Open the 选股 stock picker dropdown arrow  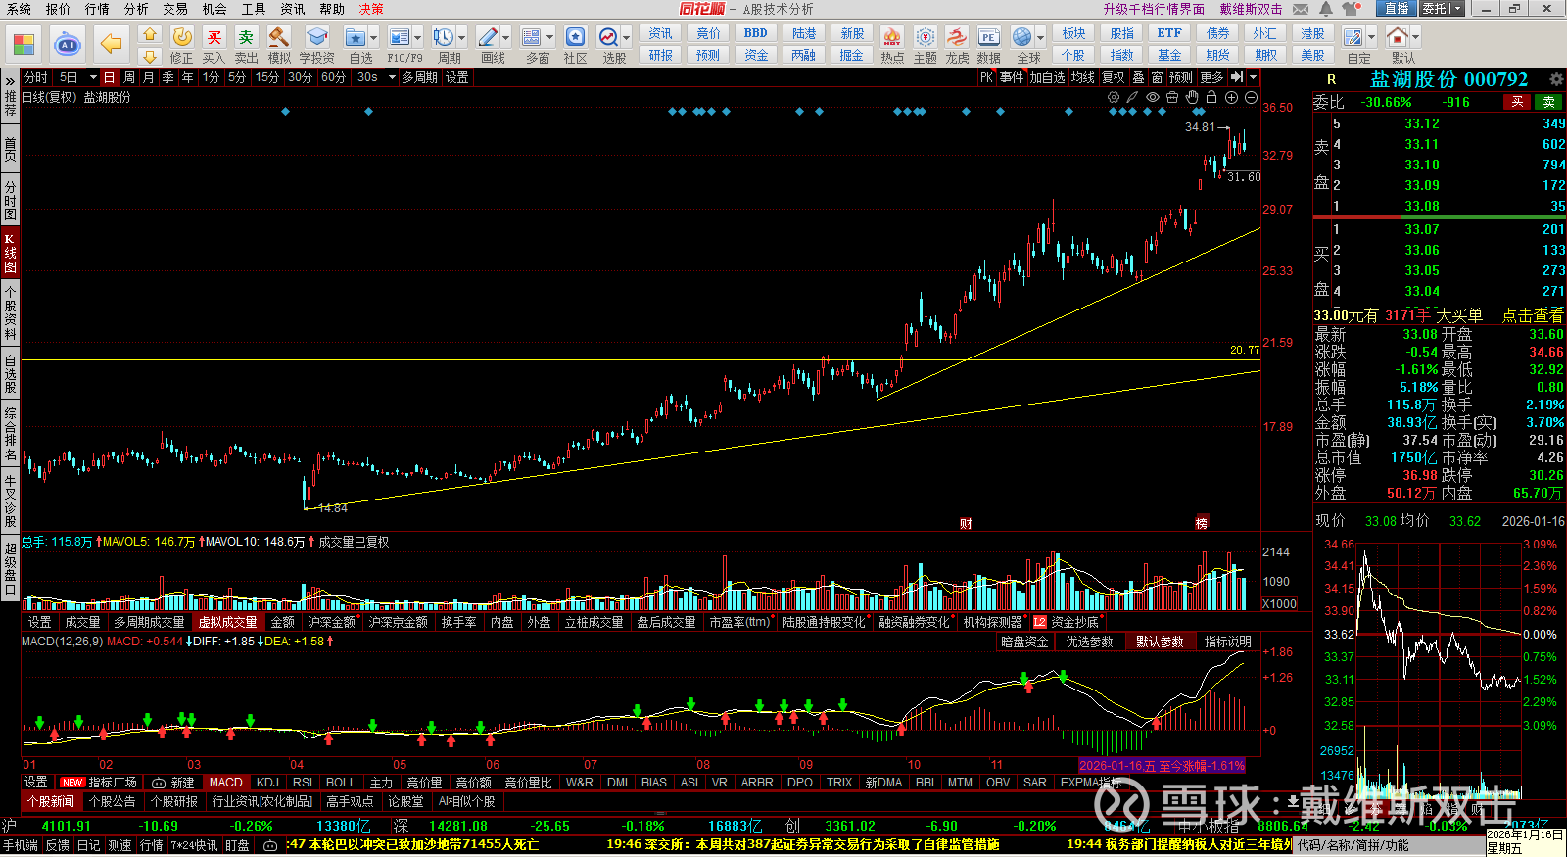point(627,38)
